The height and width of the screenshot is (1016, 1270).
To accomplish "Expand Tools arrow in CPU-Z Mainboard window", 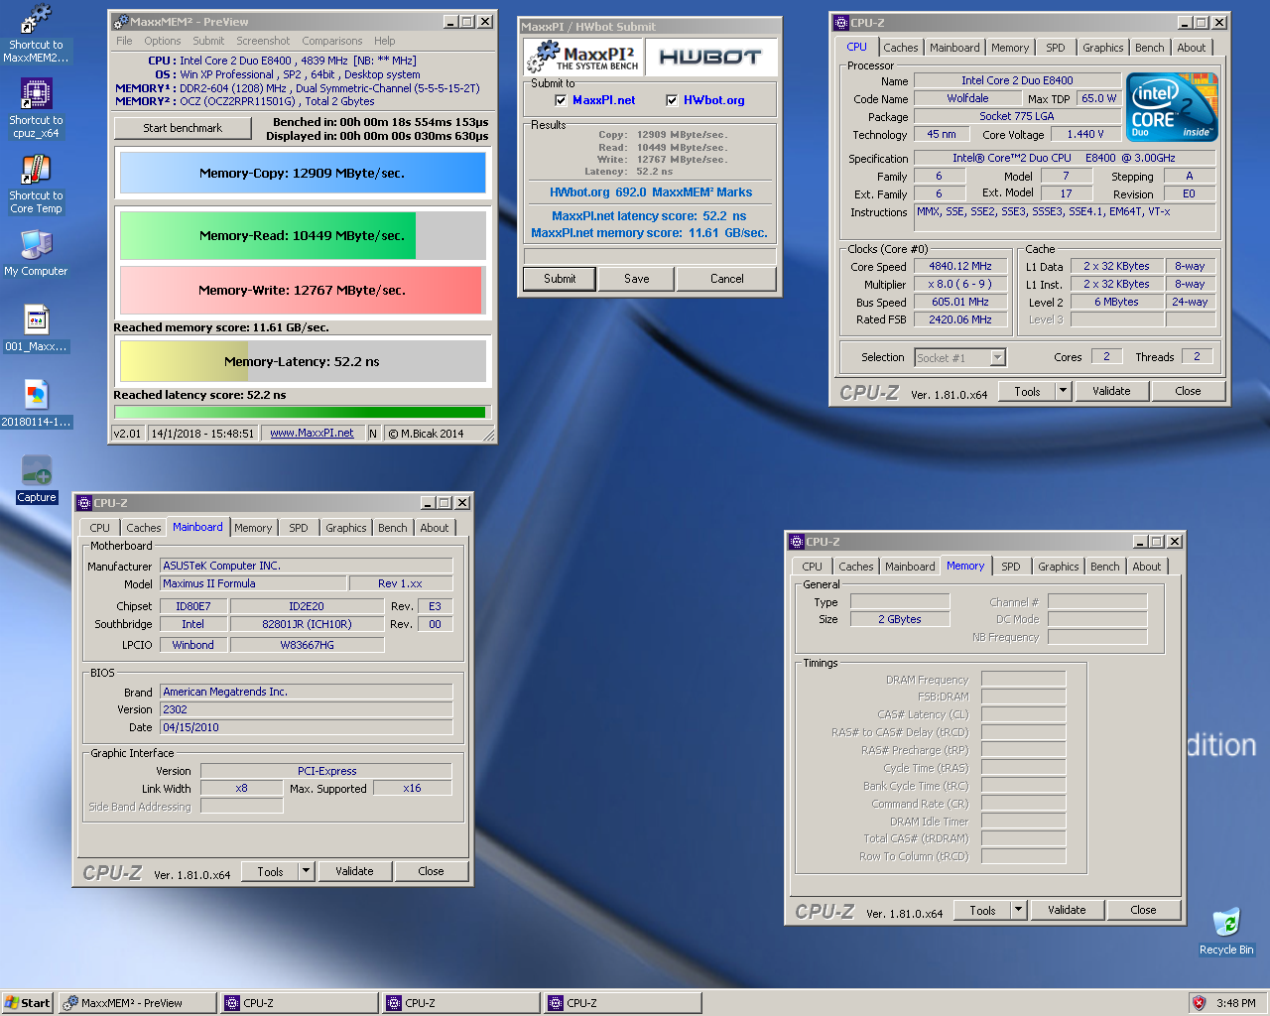I will [x=306, y=871].
